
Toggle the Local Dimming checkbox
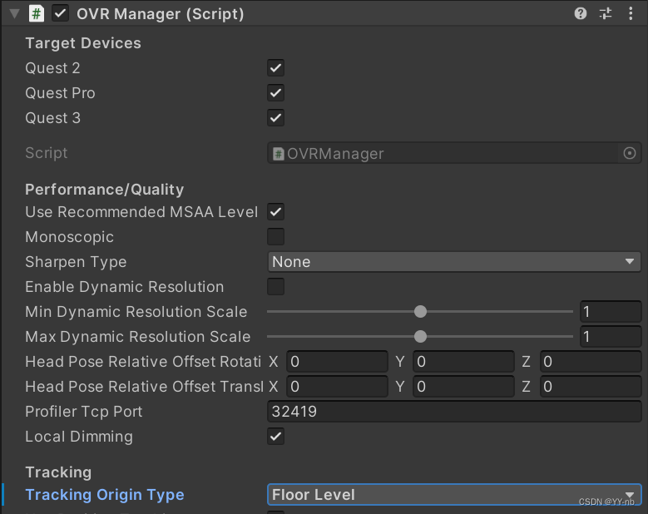(275, 437)
